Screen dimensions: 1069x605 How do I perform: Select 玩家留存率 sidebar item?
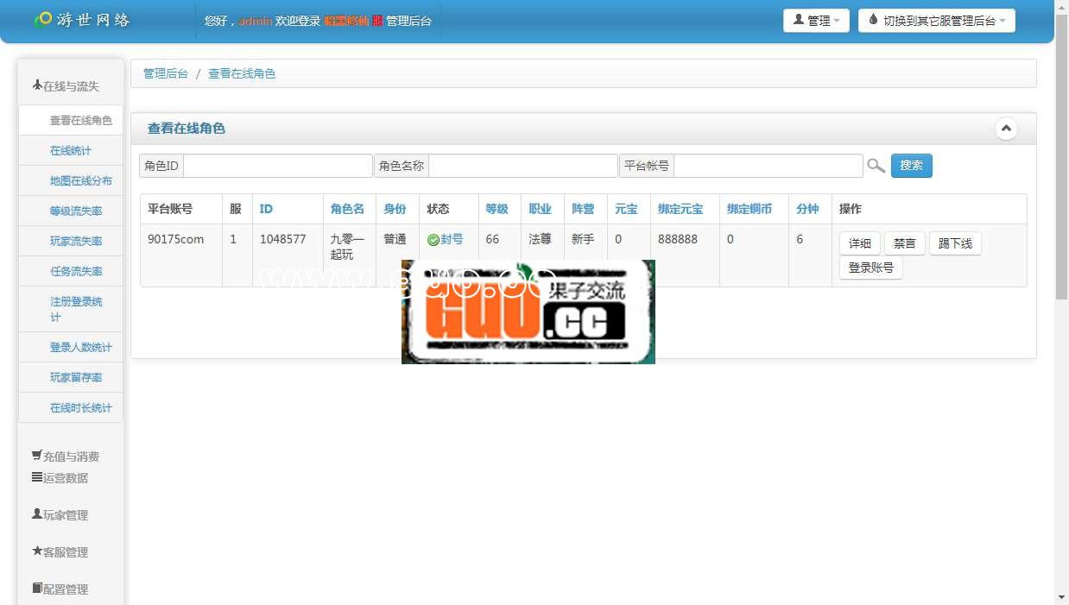click(x=71, y=378)
